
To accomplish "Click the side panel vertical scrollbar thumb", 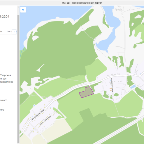I will [x=18, y=79].
